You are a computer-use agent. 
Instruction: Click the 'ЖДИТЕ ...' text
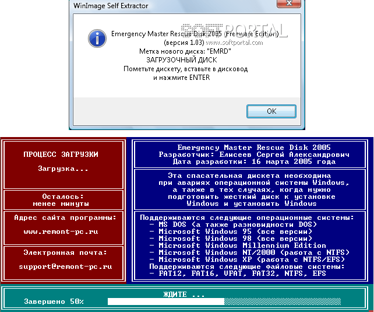point(184,295)
